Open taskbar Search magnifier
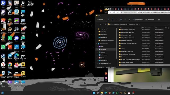This screenshot has width=170, height=95. click(98, 93)
